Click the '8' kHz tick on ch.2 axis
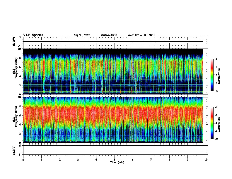232x179 pixels. (x=21, y=106)
